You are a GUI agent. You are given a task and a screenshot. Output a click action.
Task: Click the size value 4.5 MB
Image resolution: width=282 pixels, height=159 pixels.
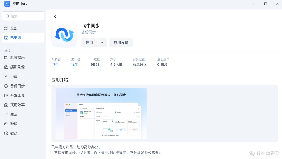click(116, 65)
